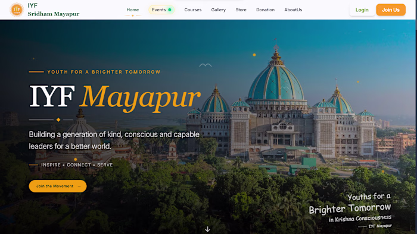Open the Home nav item

(x=133, y=10)
